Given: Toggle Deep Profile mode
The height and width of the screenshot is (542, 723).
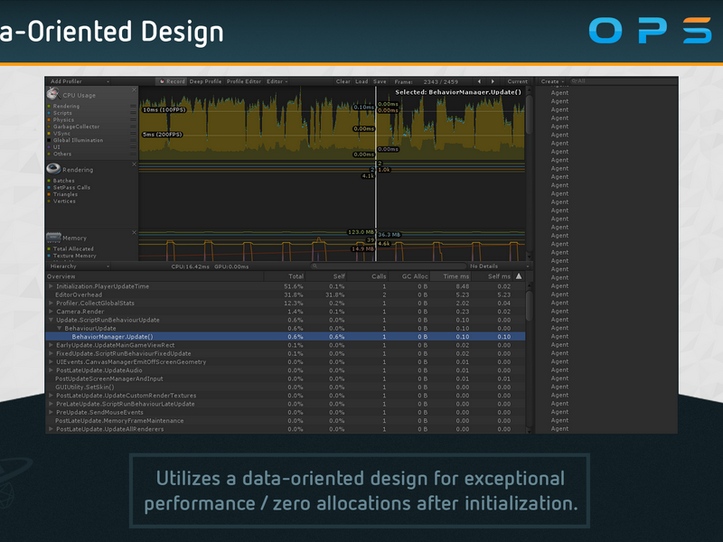Looking at the screenshot, I should click(x=205, y=81).
